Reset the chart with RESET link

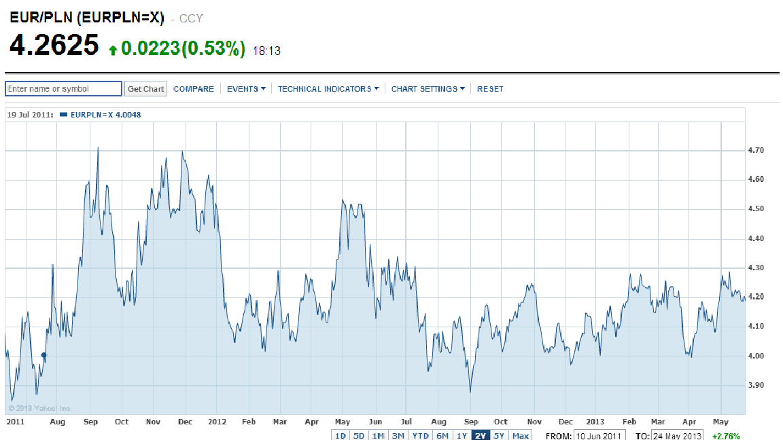pos(490,89)
